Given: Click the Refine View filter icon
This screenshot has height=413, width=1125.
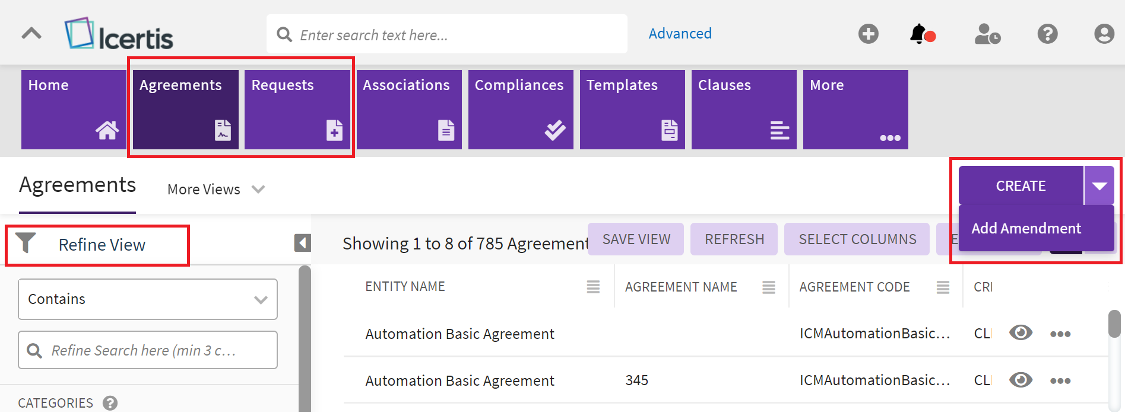Looking at the screenshot, I should click(26, 243).
